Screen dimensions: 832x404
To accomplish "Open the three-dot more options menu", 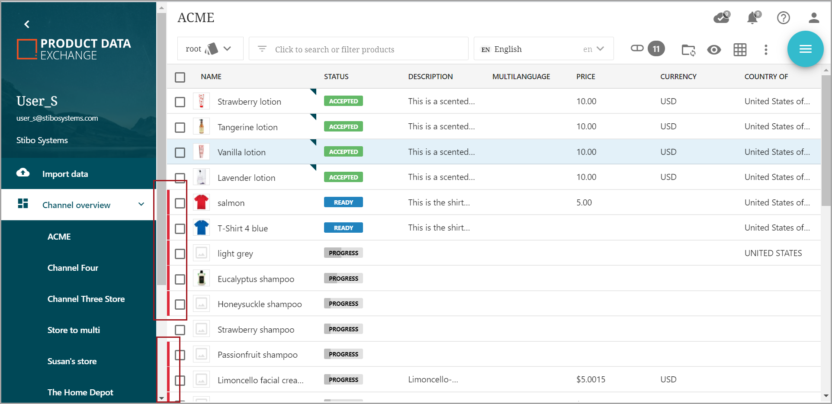I will click(x=766, y=50).
